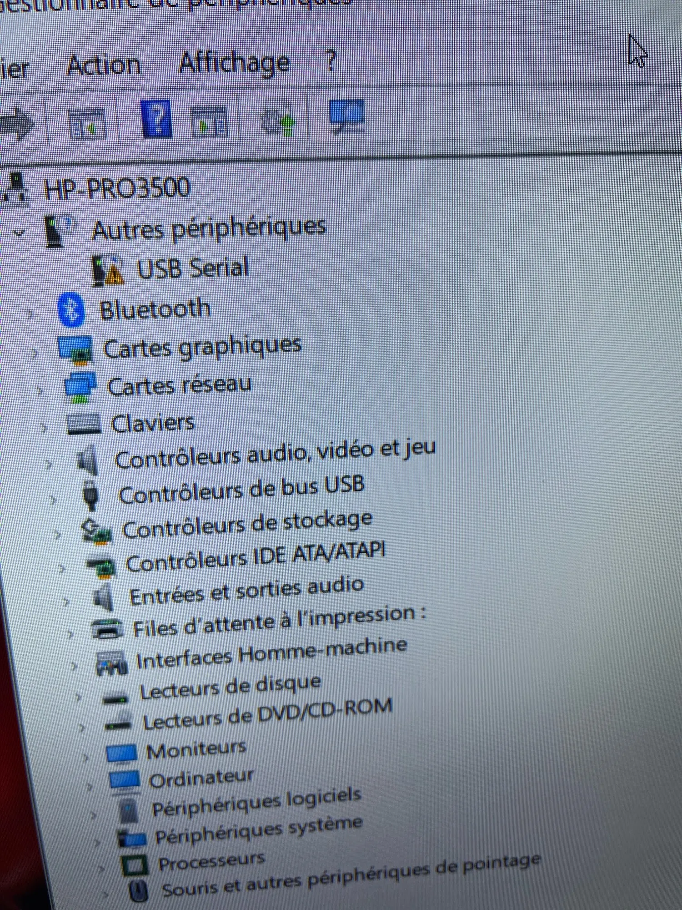
Task: Expand the Cartes réseau category
Action: pyautogui.click(x=40, y=390)
